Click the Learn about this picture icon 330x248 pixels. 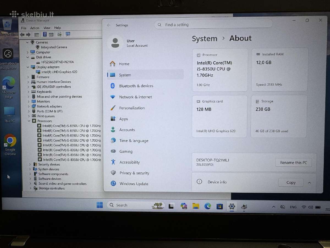click(8, 54)
